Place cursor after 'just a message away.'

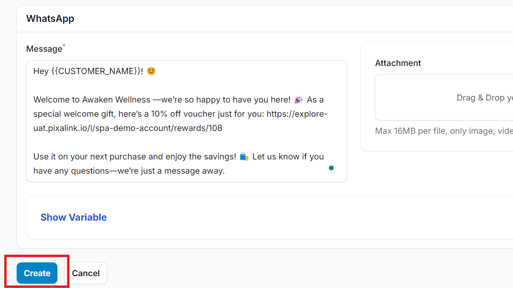(225, 171)
